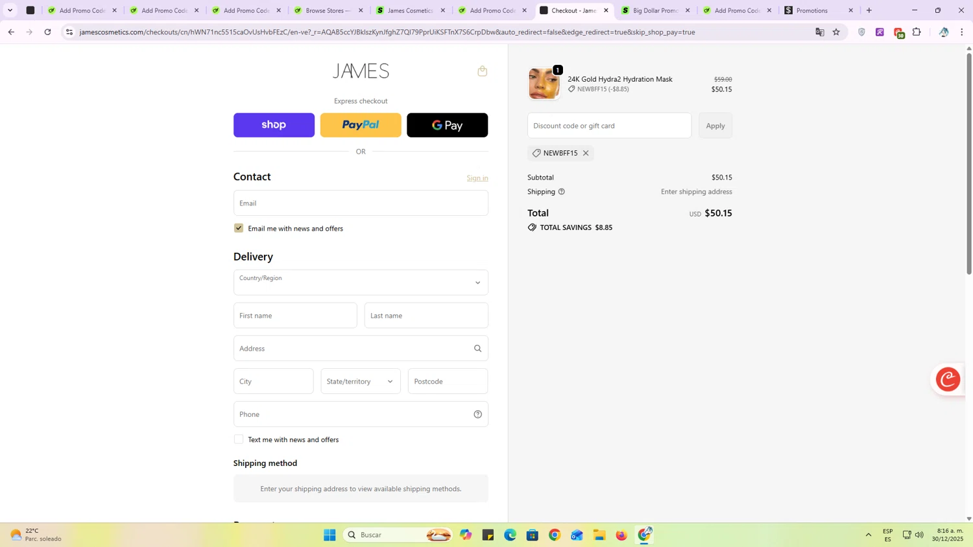Reload the checkout page
The image size is (973, 547).
(47, 32)
